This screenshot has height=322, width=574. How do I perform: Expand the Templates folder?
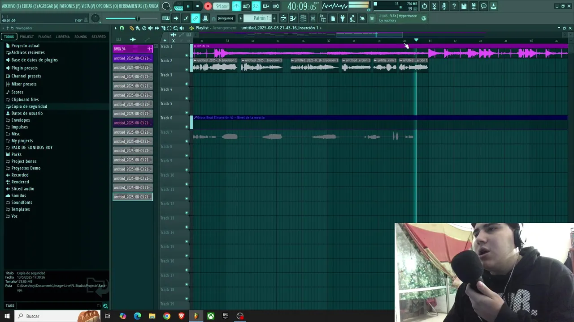click(21, 209)
